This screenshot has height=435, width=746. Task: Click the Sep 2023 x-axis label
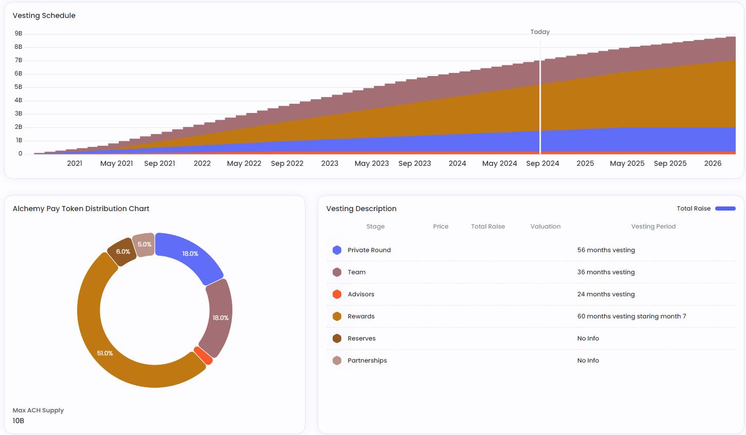415,163
